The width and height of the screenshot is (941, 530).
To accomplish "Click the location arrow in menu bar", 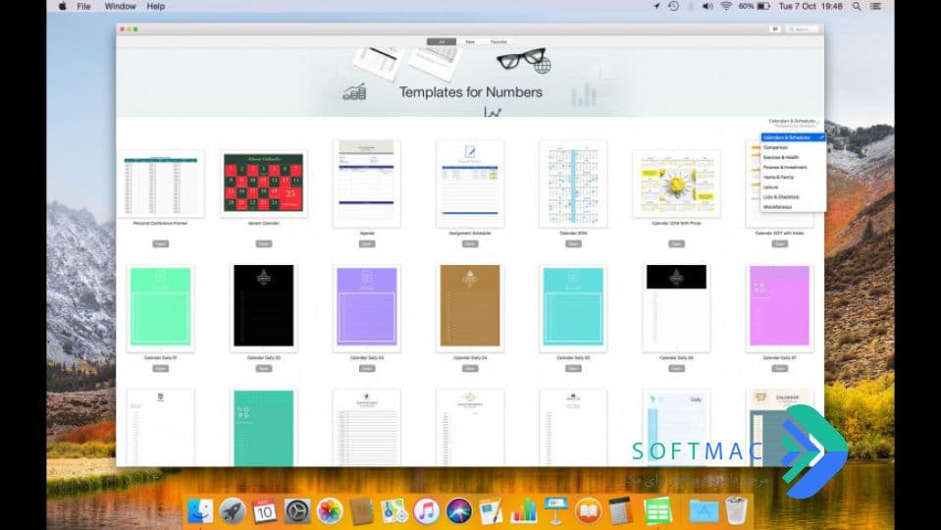I will click(x=656, y=6).
